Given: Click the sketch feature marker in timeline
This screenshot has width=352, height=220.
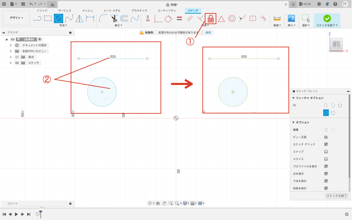Looking at the screenshot, I should [38, 214].
